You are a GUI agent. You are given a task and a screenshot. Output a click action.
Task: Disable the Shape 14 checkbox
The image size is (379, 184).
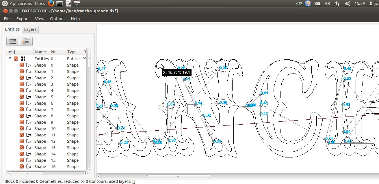point(22,154)
